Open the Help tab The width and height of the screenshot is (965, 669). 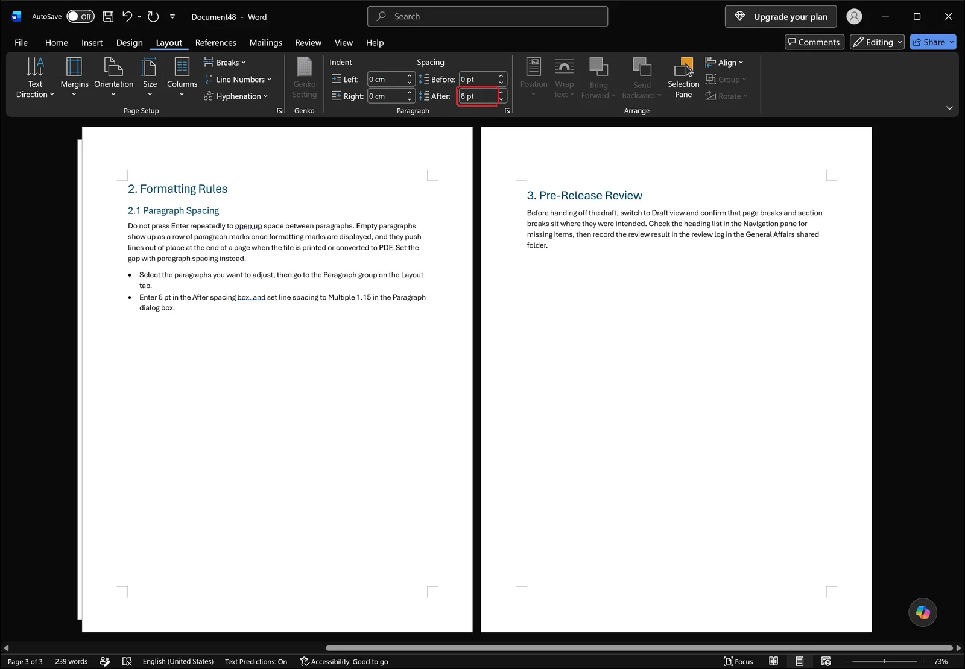click(x=375, y=43)
